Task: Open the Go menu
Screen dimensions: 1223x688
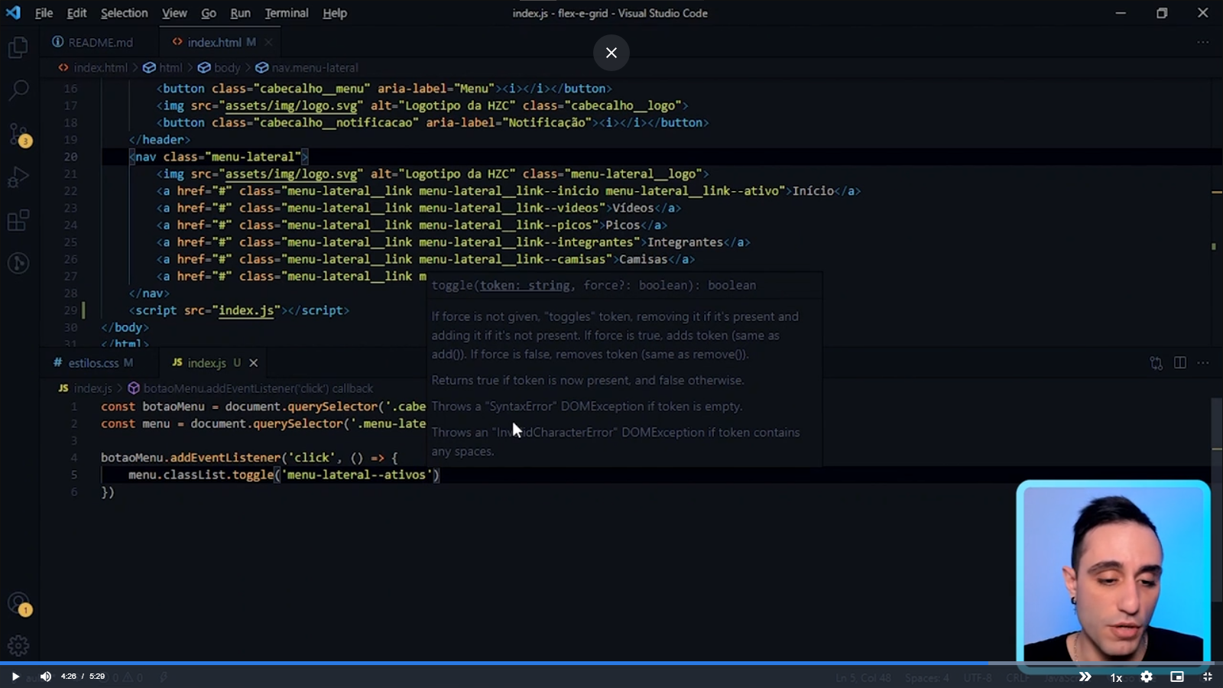Action: coord(208,13)
